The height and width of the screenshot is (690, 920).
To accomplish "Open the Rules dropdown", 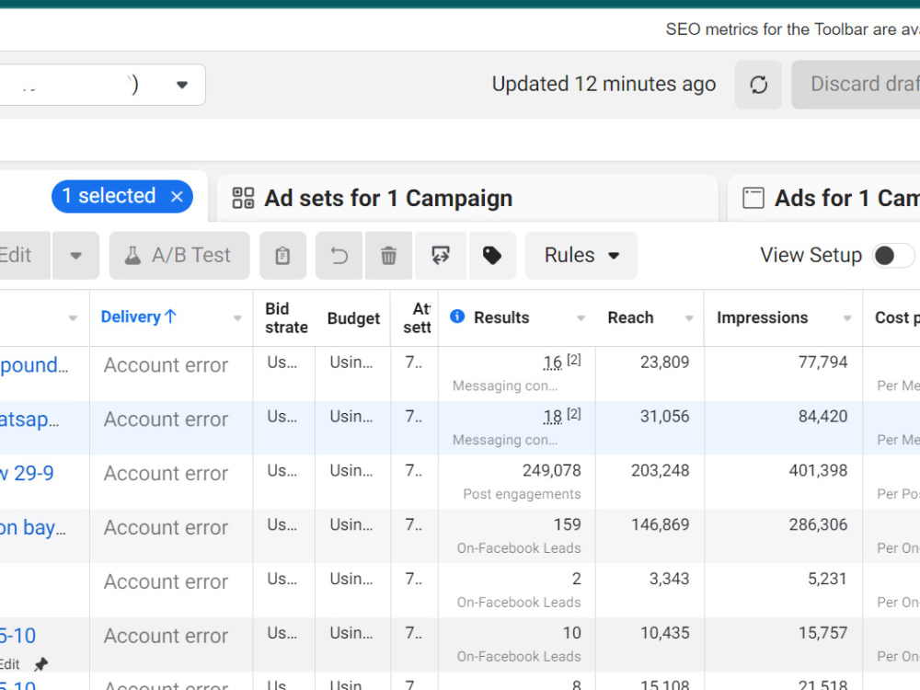I will (x=581, y=256).
